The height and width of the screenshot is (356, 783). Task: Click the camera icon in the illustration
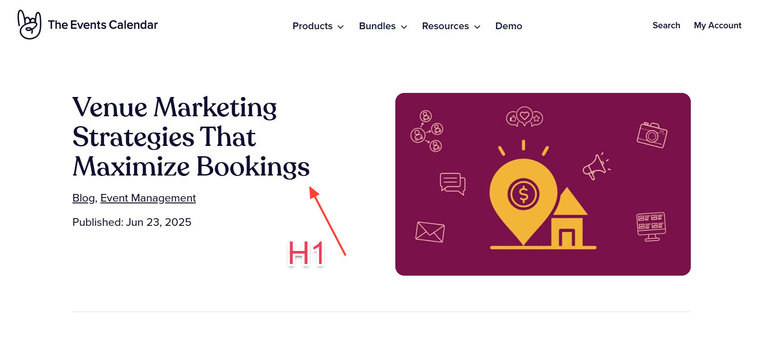pos(652,135)
